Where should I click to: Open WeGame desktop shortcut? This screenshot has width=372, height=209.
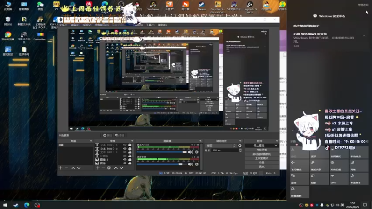click(153, 6)
